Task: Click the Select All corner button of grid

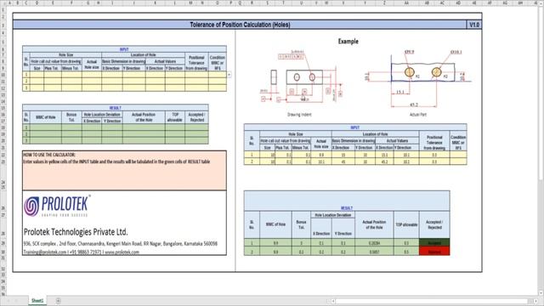Action: 3,3
